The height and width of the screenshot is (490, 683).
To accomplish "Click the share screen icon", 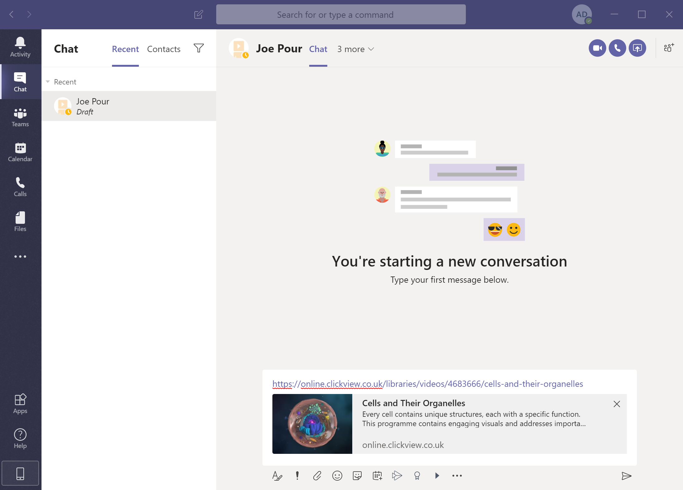I will click(x=637, y=48).
